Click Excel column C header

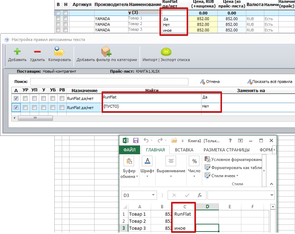[185, 207]
